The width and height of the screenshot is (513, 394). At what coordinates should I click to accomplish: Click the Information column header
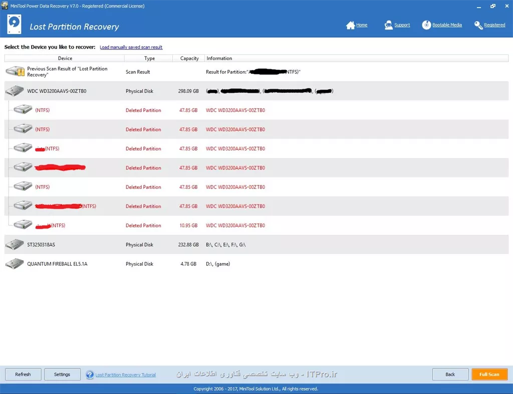[219, 58]
